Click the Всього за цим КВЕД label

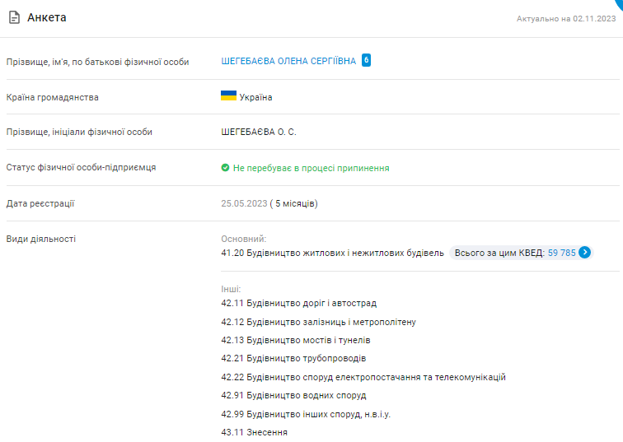(499, 253)
